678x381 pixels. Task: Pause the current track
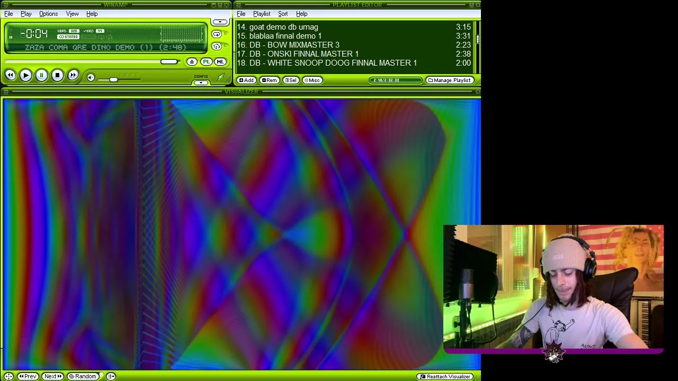[41, 76]
